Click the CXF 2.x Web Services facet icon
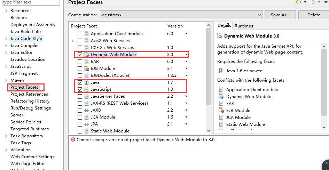The width and height of the screenshot is (329, 170). pyautogui.click(x=86, y=48)
